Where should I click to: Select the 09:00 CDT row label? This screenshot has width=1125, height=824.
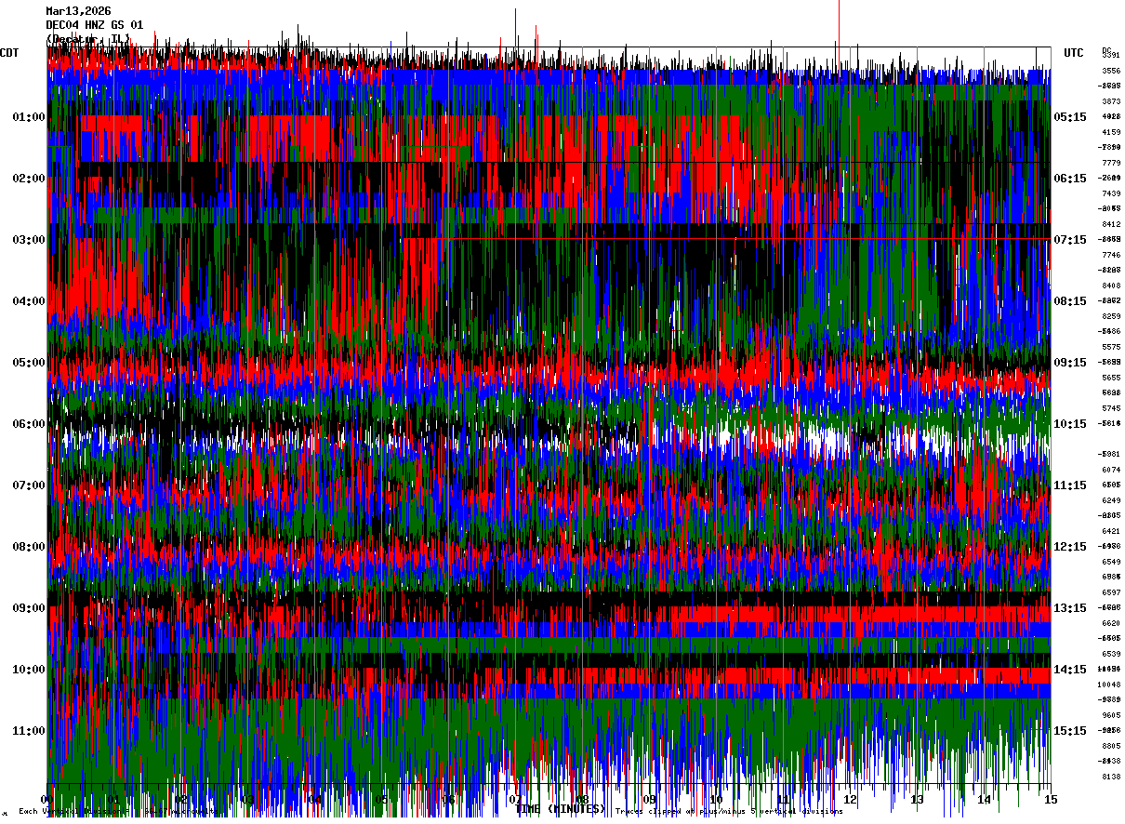(29, 608)
